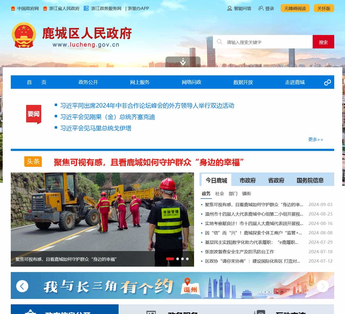
Task: Switch to 关怀版 mode
Action: coord(324,8)
